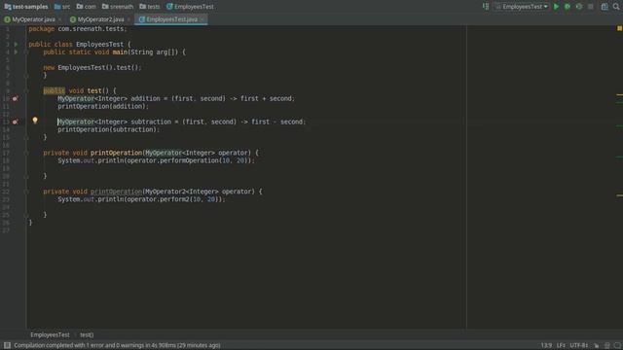The height and width of the screenshot is (350, 623).
Task: Click the src folder in navigation bar
Action: click(62, 7)
